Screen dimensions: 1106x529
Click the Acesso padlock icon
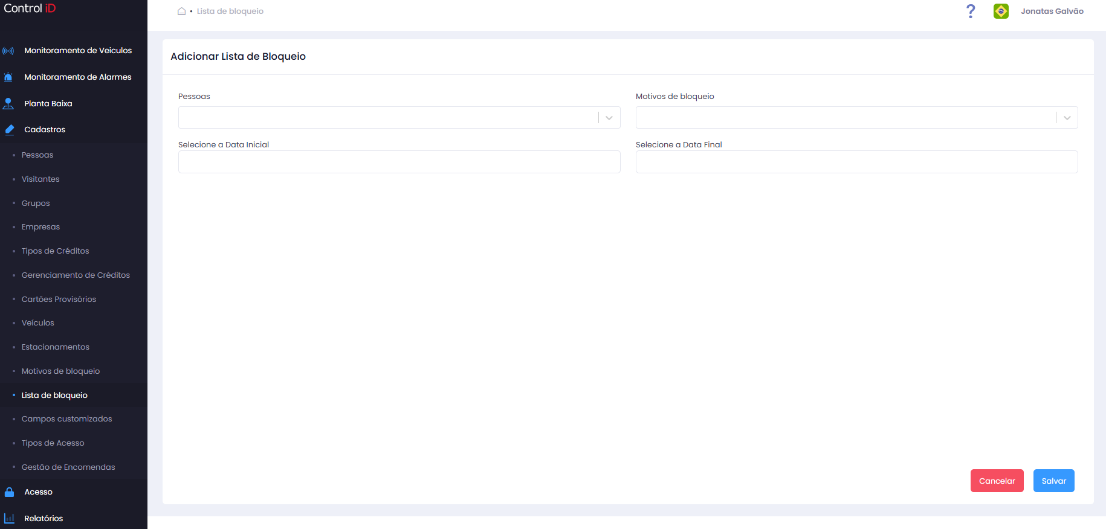[x=9, y=492]
